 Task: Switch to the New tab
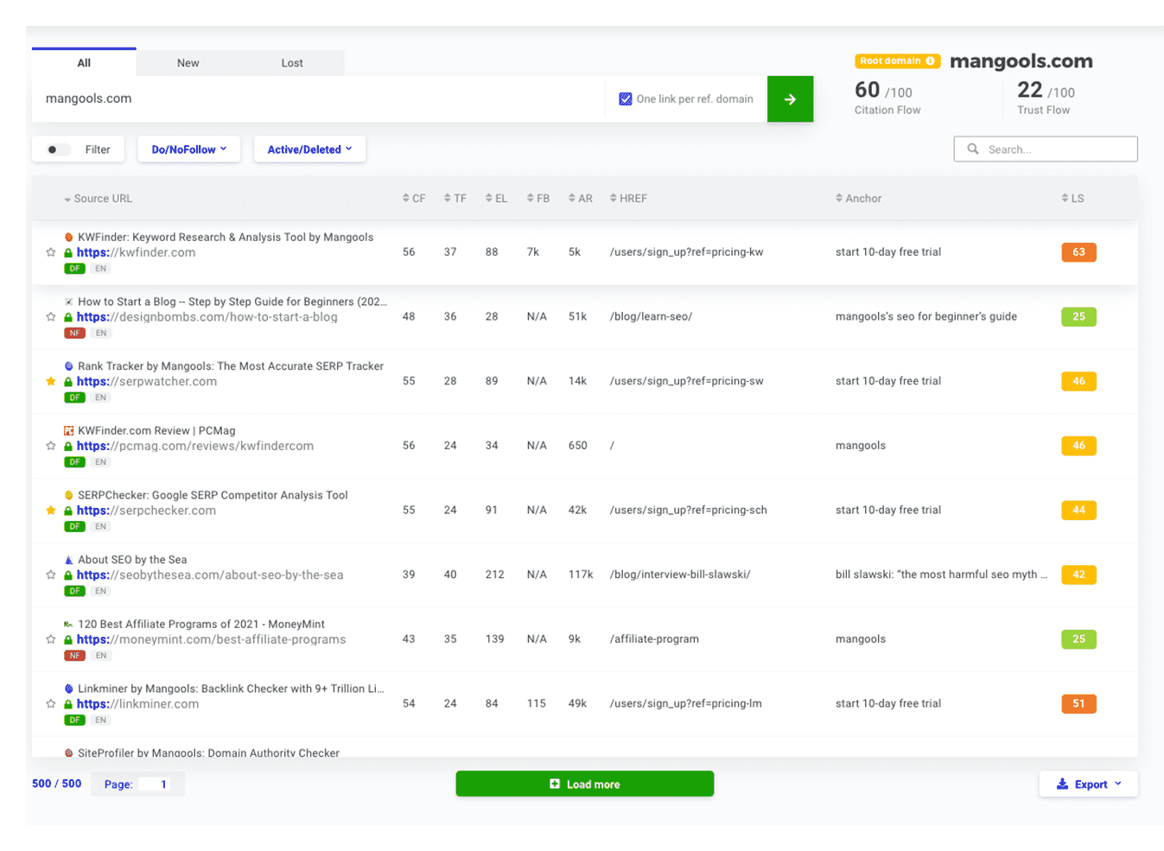[188, 63]
